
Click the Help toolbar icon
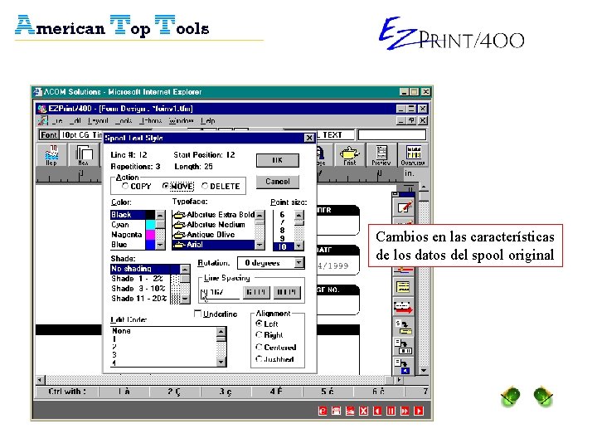[x=51, y=154]
